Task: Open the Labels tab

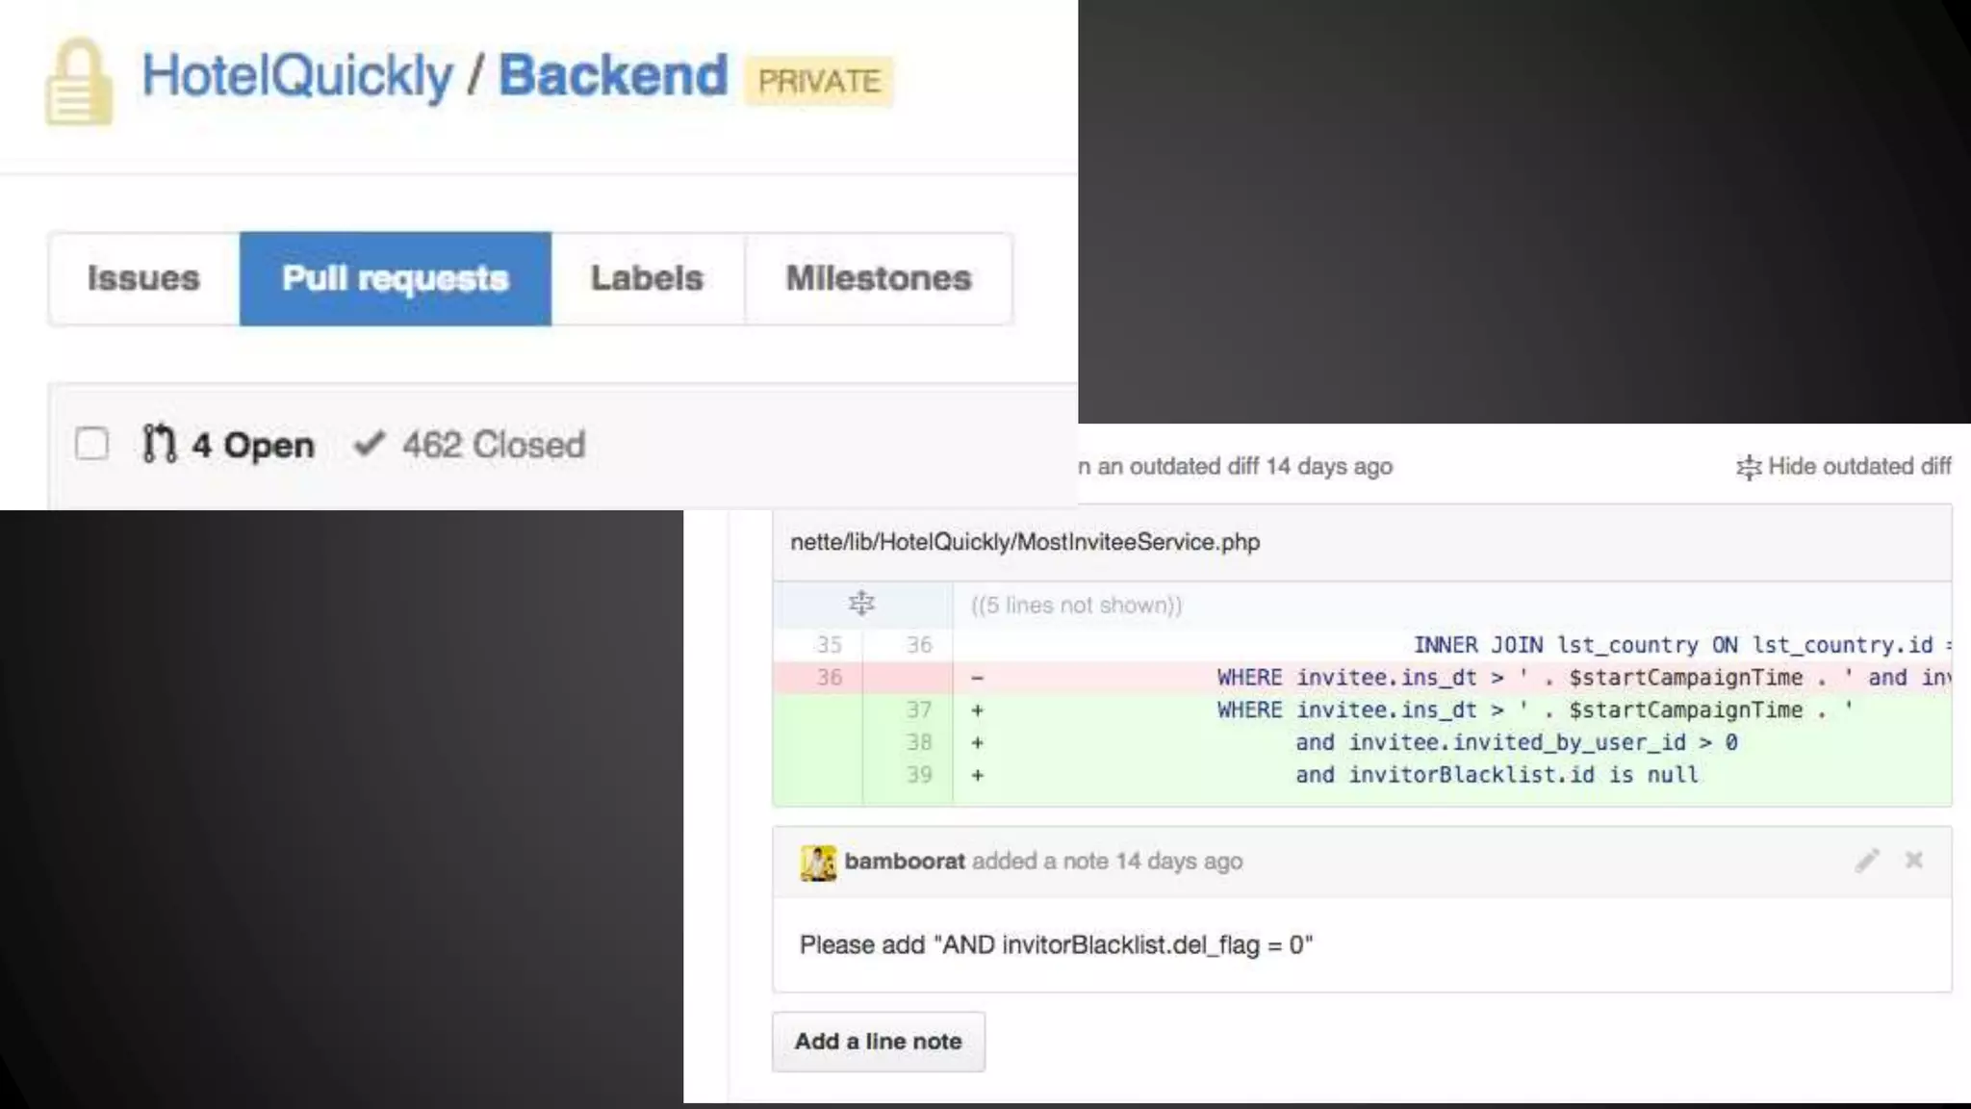Action: [647, 278]
